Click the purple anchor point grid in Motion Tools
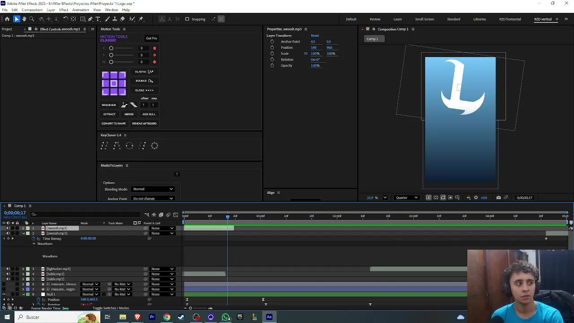This screenshot has width=574, height=323. click(114, 83)
